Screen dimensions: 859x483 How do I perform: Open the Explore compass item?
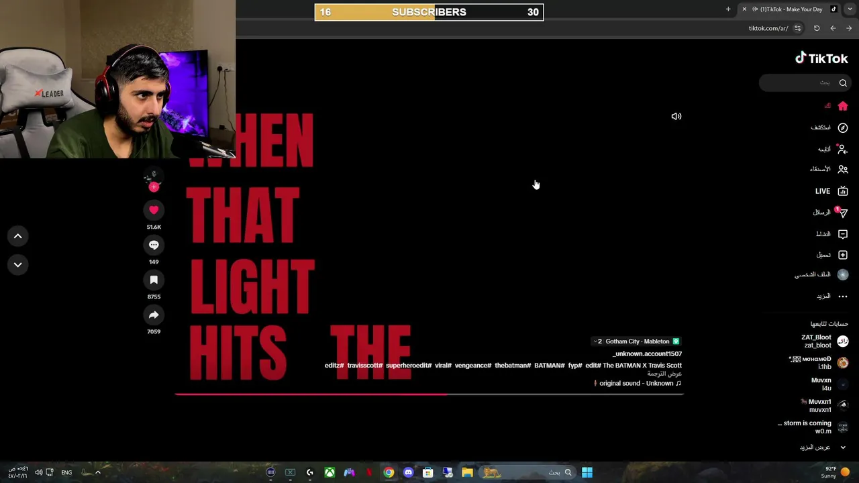coord(829,127)
